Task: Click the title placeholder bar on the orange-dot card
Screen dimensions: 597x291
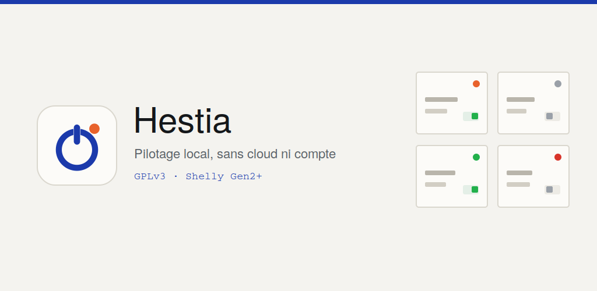Action: (x=441, y=100)
